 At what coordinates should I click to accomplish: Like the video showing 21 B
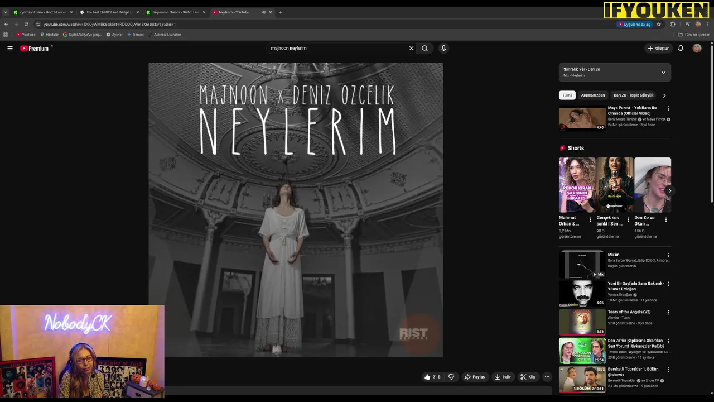coord(432,377)
